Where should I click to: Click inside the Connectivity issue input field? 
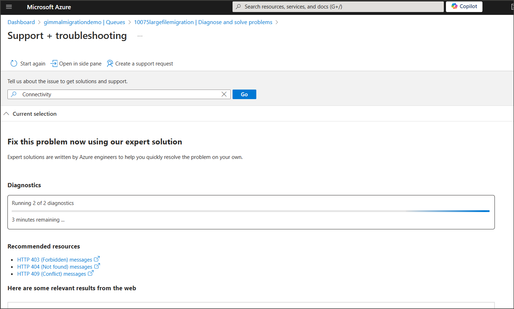click(x=106, y=94)
